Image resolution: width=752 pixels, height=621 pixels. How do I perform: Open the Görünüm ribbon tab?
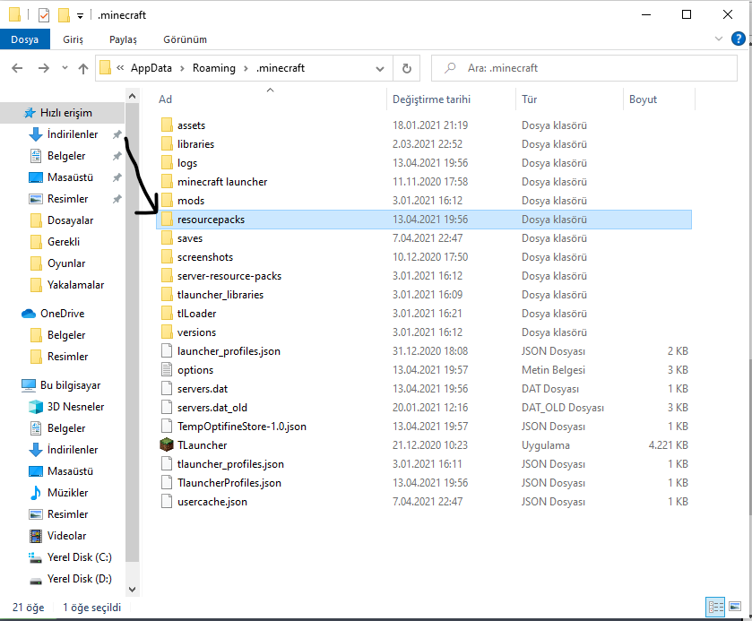[x=186, y=39]
